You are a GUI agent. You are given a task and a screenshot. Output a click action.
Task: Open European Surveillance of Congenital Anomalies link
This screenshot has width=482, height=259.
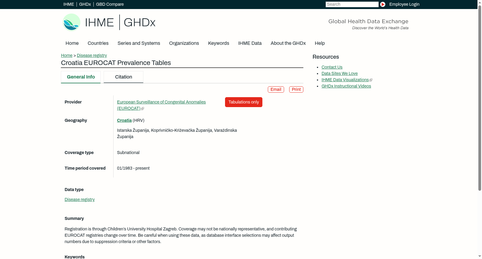(161, 105)
